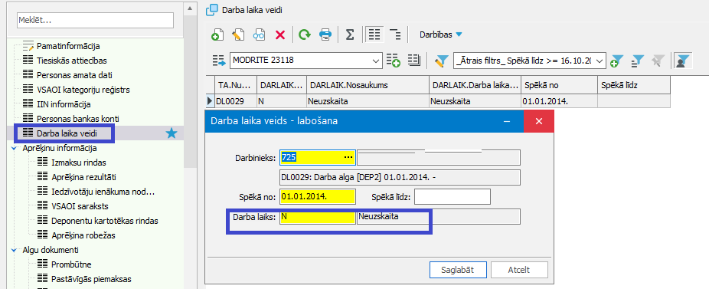
Task: Select Pamatinformācija in the tree
Action: 68,46
